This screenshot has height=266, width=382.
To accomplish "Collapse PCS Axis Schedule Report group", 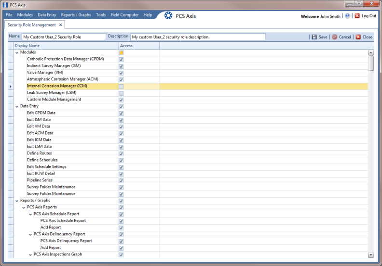I will 30,215.
